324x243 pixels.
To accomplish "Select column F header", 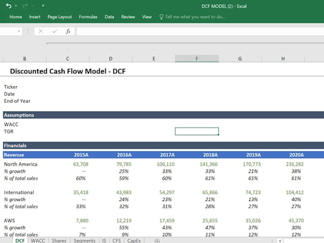I will coord(197,59).
